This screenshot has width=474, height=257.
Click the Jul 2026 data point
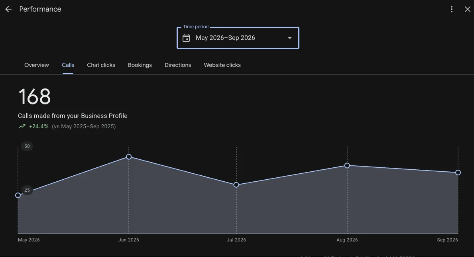[236, 185]
